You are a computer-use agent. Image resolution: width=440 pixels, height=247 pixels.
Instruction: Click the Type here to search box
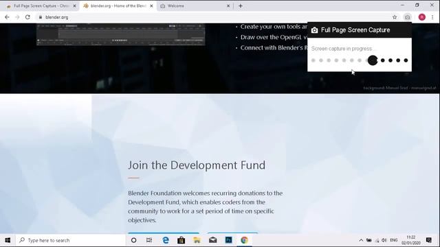[x=70, y=240]
